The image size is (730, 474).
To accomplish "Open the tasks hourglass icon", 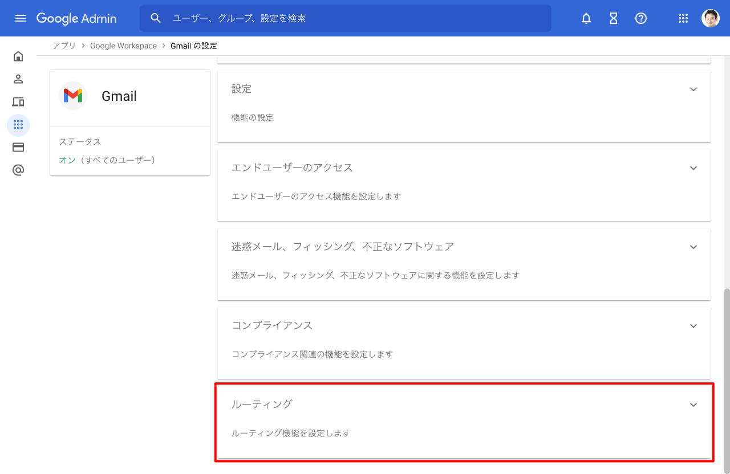I will pos(614,18).
